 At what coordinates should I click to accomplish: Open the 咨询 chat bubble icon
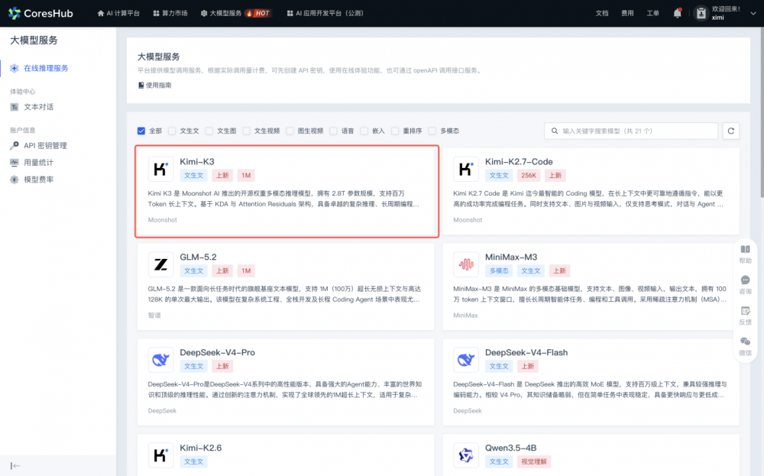point(745,280)
